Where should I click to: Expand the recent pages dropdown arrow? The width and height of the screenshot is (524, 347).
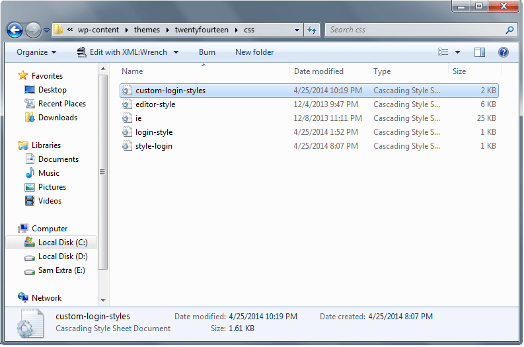coord(47,30)
